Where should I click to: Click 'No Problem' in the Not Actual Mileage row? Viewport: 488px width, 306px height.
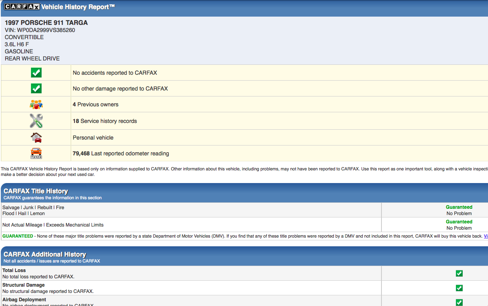(x=459, y=228)
